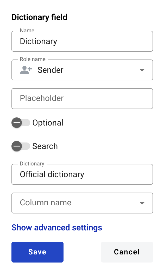Screen dimensions: 164x274
Task: Cancel the dictionary field configuration
Action: [127, 252]
